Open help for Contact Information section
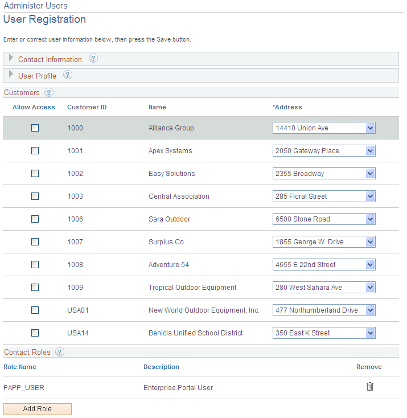The height and width of the screenshot is (418, 407). [93, 59]
